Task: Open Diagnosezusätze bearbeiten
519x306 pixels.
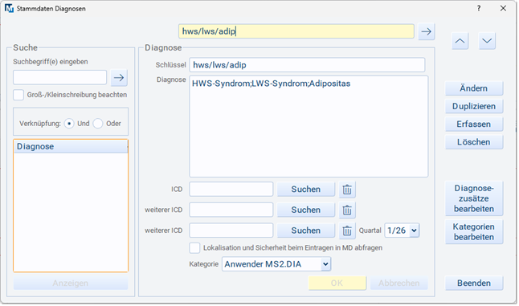Action: coord(474,198)
